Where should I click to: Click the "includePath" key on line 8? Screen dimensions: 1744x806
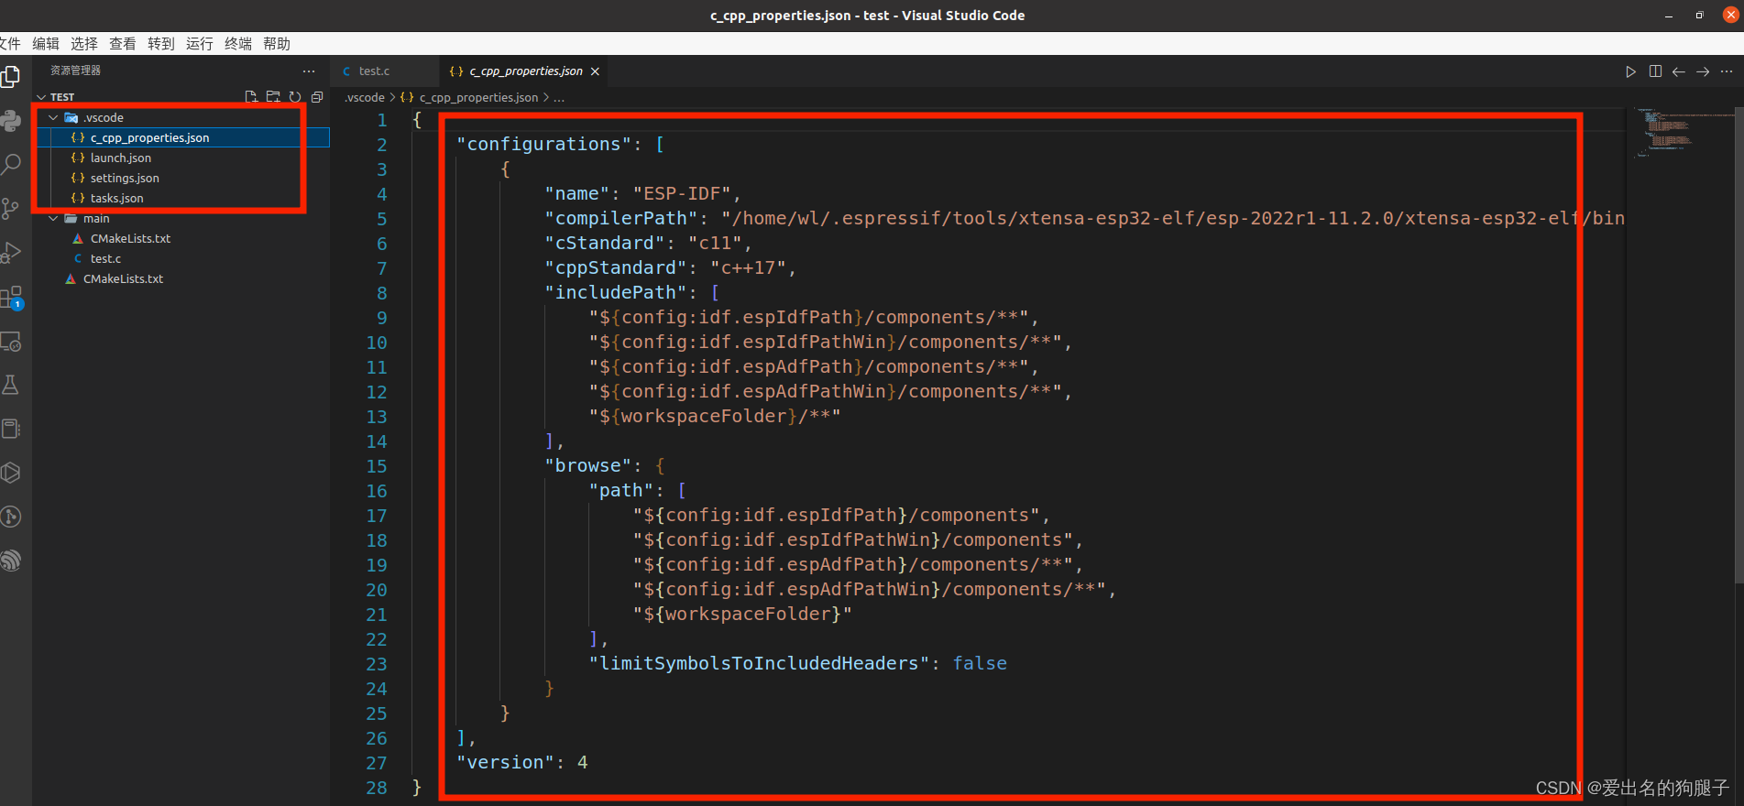coord(615,292)
